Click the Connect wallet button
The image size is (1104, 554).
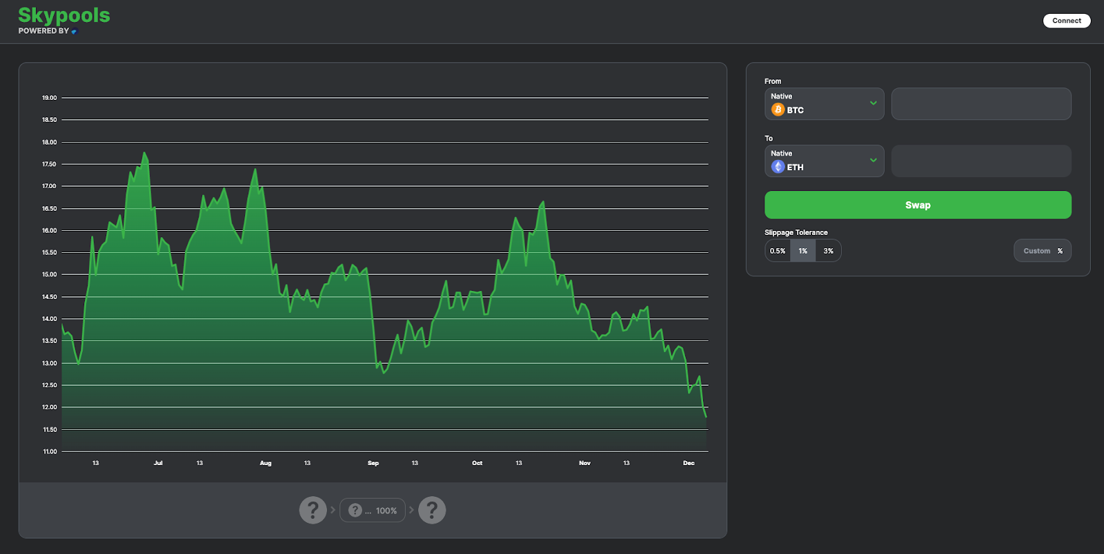1067,21
